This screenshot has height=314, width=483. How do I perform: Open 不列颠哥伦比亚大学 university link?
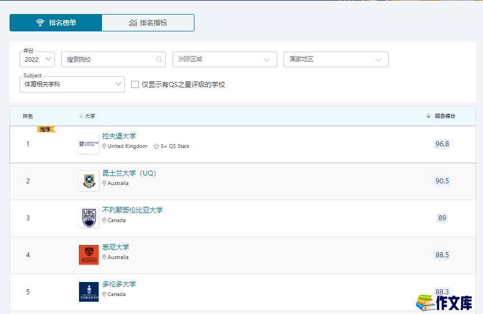[132, 210]
